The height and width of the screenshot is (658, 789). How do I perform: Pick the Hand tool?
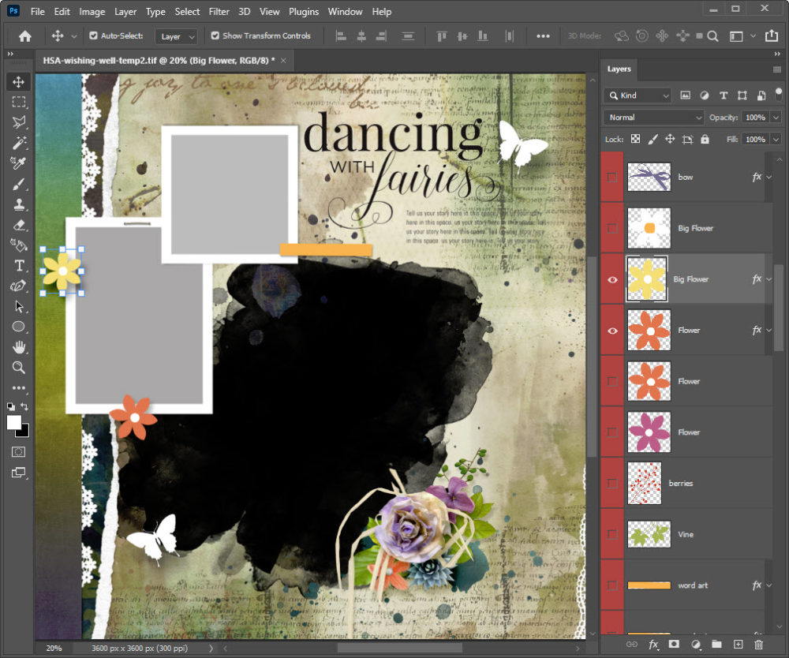click(19, 347)
